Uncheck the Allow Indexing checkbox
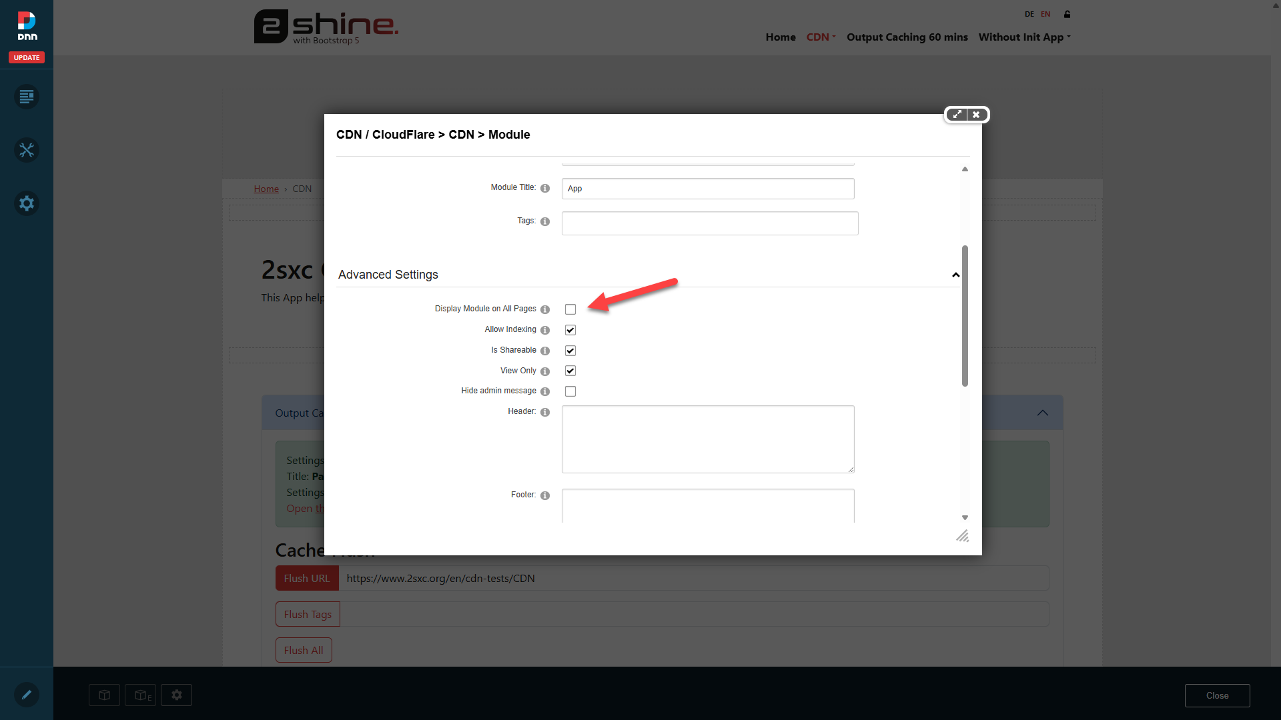 (570, 330)
